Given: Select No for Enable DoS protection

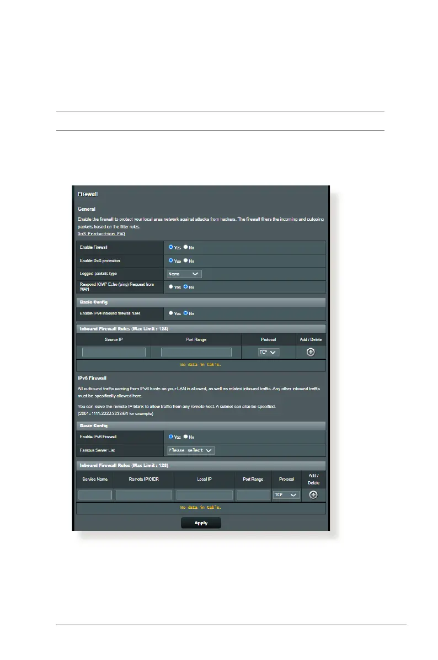Looking at the screenshot, I should pyautogui.click(x=186, y=260).
